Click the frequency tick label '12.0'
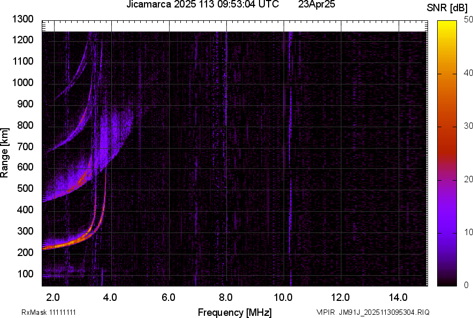The image size is (473, 318). click(x=340, y=298)
